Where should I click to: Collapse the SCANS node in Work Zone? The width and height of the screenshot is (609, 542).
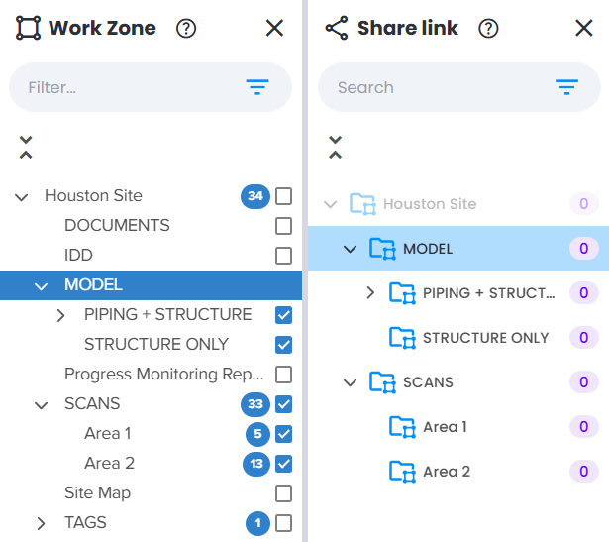pos(41,405)
